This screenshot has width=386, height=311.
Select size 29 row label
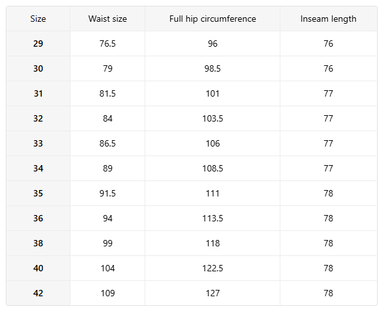tap(38, 44)
